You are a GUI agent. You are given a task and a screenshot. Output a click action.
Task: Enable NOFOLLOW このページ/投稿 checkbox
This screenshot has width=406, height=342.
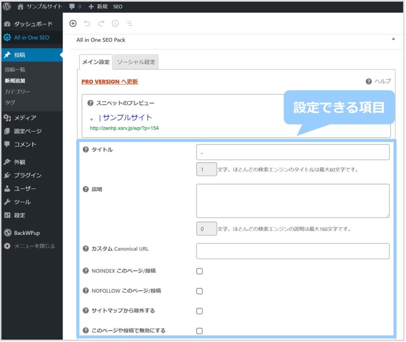click(x=200, y=292)
